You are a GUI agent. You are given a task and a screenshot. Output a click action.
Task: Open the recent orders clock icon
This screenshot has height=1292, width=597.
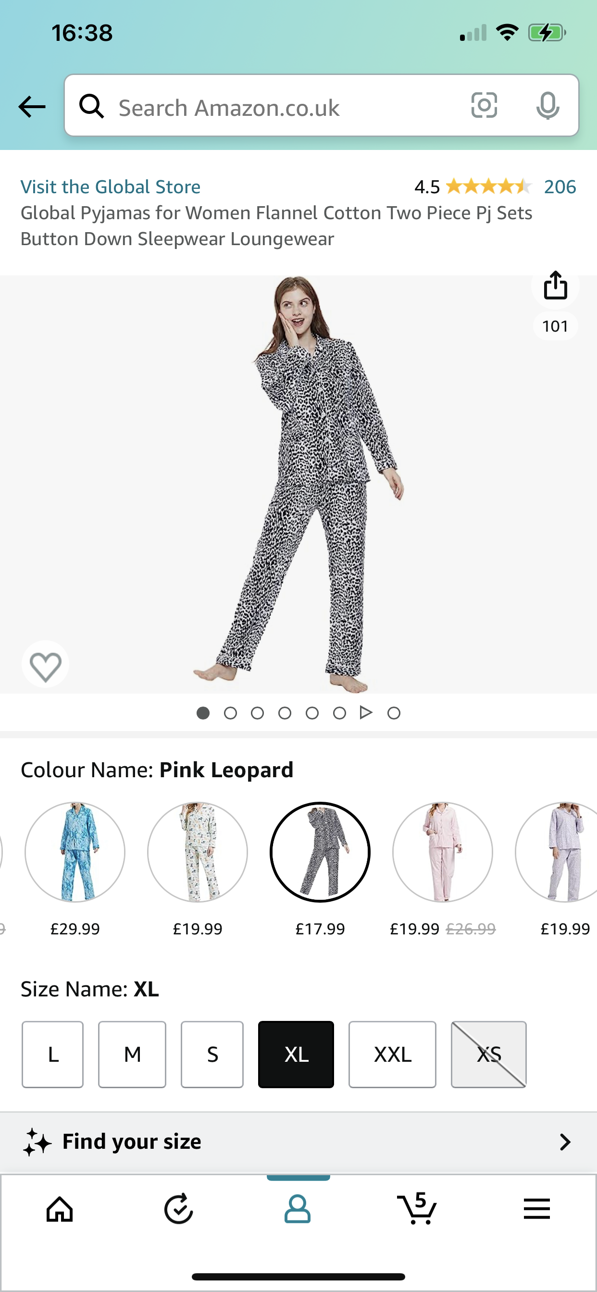tap(179, 1209)
